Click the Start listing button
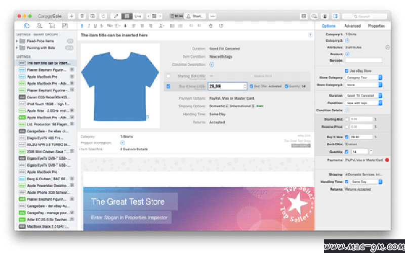This screenshot has height=253, width=405. (x=195, y=16)
